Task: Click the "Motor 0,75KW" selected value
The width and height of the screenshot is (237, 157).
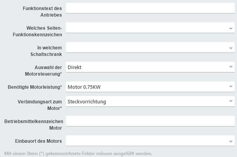Action: point(84,87)
